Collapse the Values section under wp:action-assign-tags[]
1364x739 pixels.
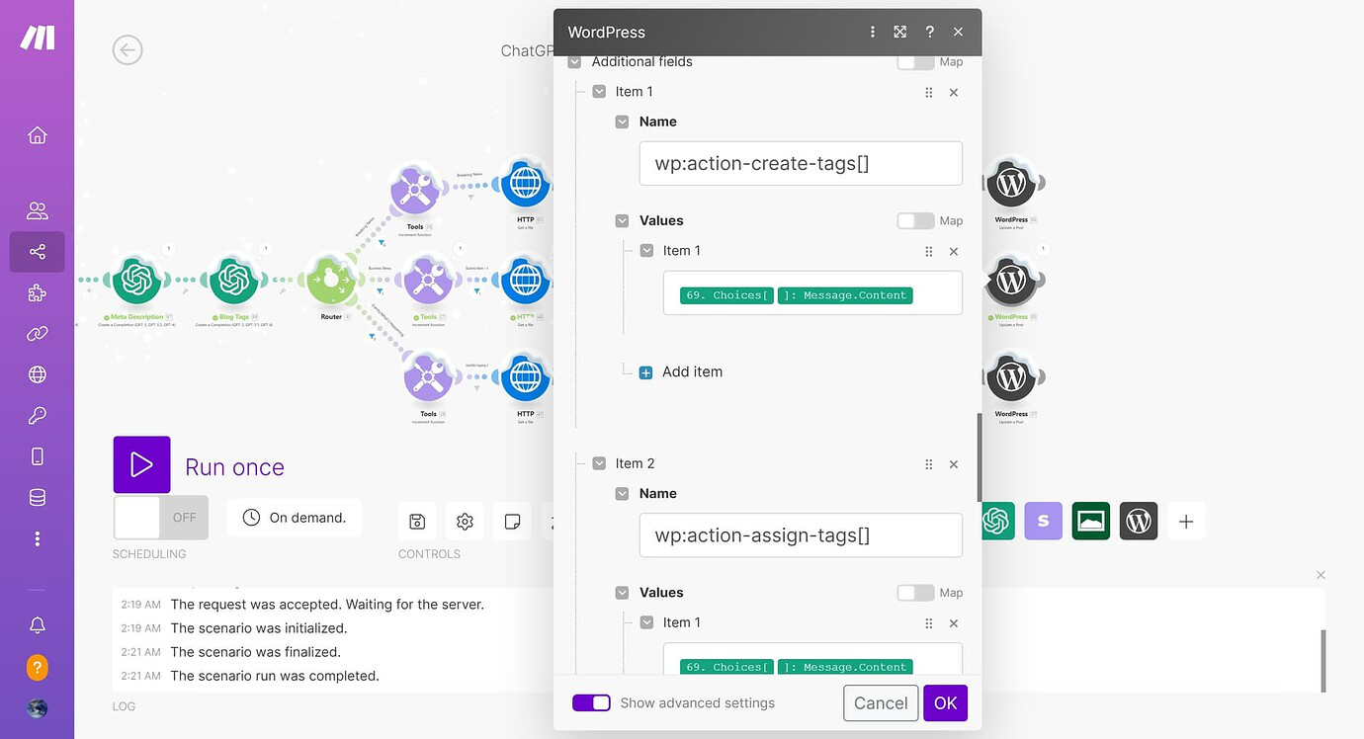[x=622, y=593]
